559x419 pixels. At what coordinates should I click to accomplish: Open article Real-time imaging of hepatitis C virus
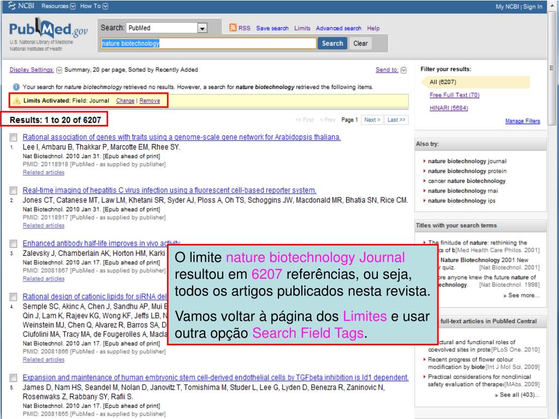(x=169, y=190)
